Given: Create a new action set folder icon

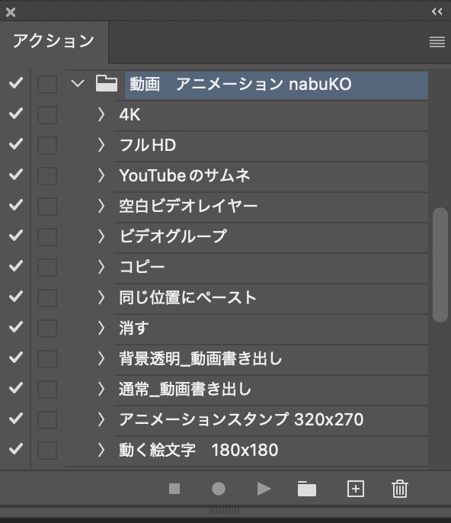Looking at the screenshot, I should point(307,489).
